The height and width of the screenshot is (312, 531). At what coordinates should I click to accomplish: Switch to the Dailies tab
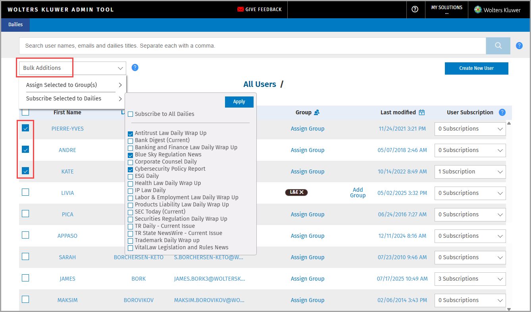point(15,25)
